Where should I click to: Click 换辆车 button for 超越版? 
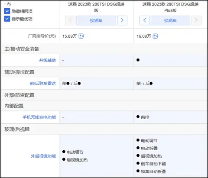tap(96, 20)
